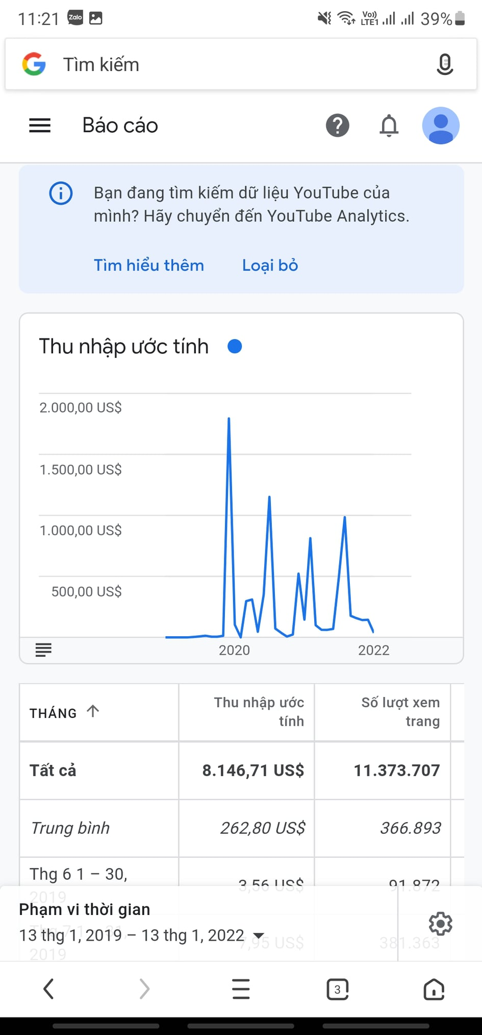Open Tìm hiểu thêm link
Screen dimensions: 482x1035
click(149, 266)
